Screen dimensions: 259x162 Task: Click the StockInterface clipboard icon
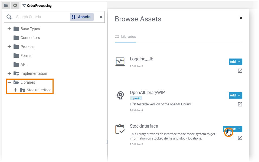coord(120,129)
